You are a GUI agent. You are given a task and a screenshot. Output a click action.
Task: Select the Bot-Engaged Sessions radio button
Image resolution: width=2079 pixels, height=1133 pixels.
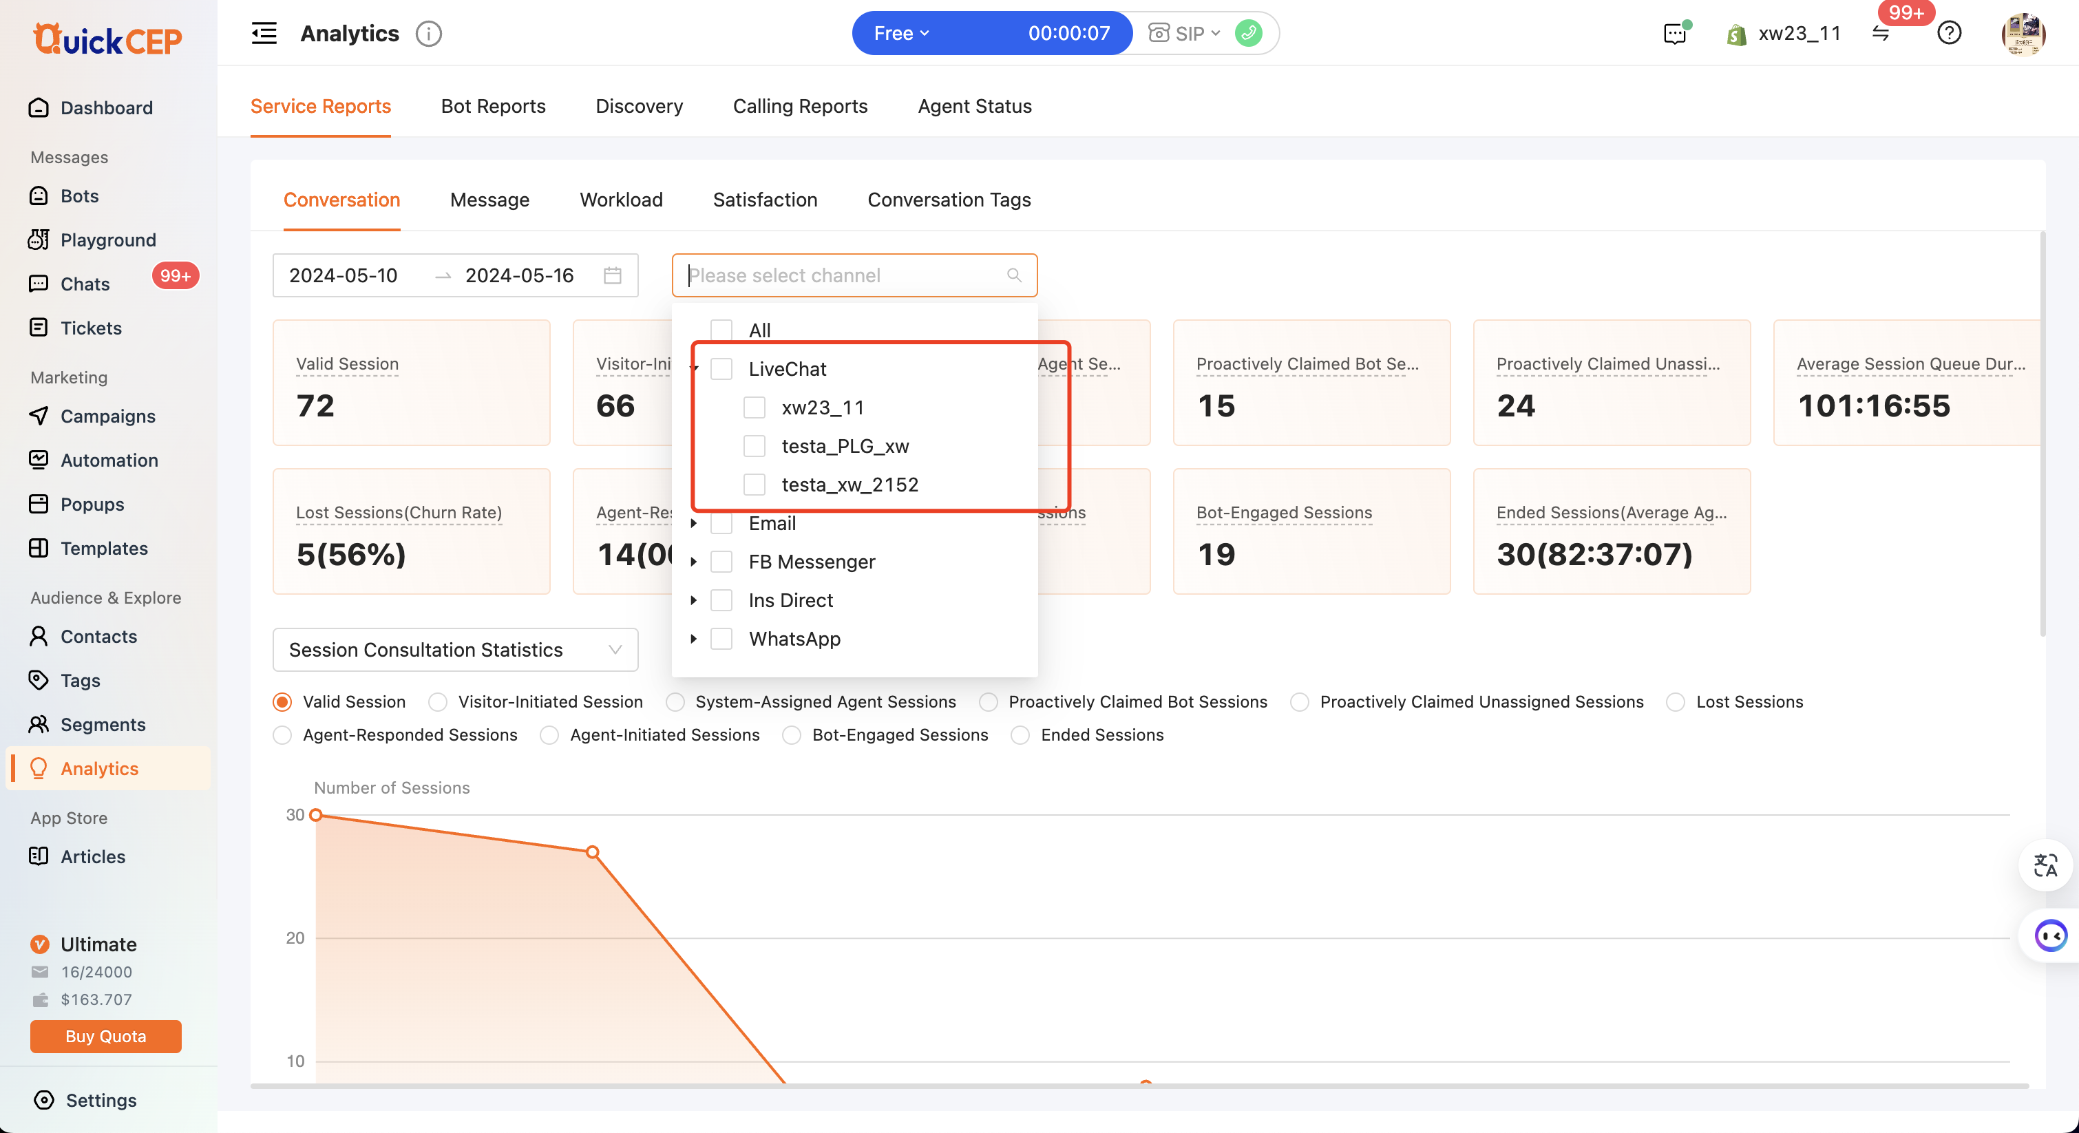(x=792, y=735)
